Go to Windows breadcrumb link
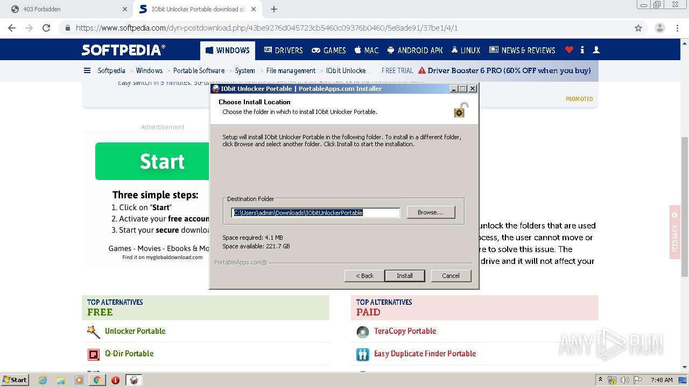Image resolution: width=689 pixels, height=387 pixels. point(149,70)
